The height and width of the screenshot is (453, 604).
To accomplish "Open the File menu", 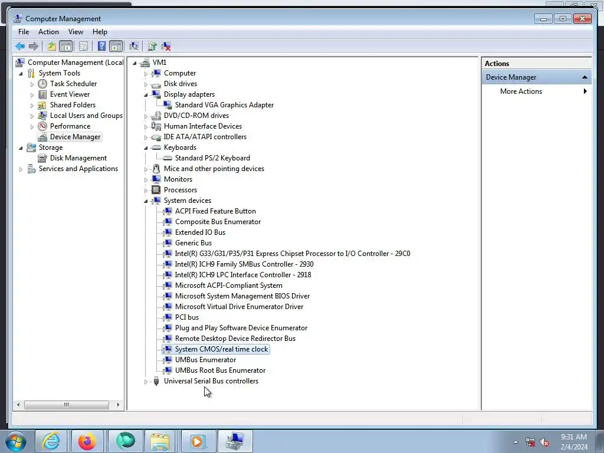I will pos(24,32).
